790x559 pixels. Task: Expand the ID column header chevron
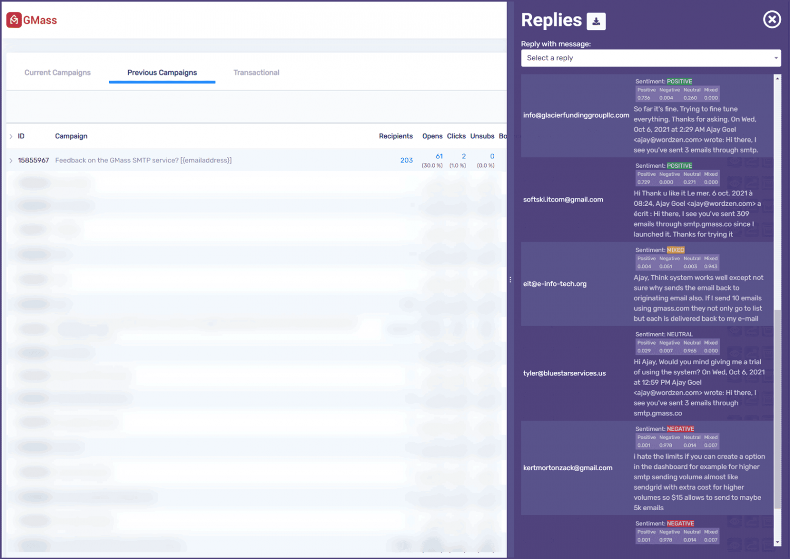tap(10, 136)
